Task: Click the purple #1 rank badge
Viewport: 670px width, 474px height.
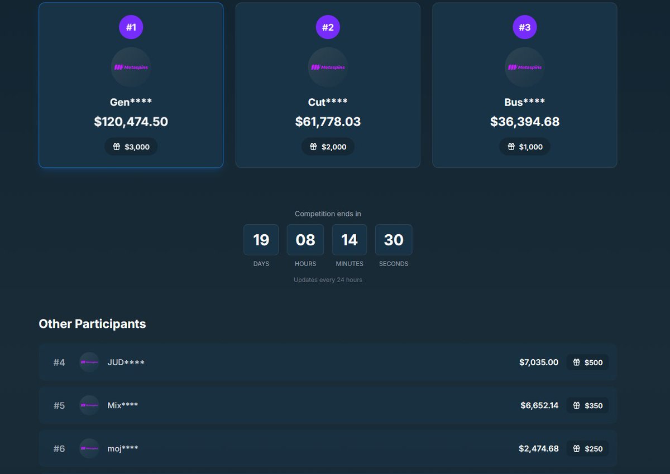Action: 131,27
